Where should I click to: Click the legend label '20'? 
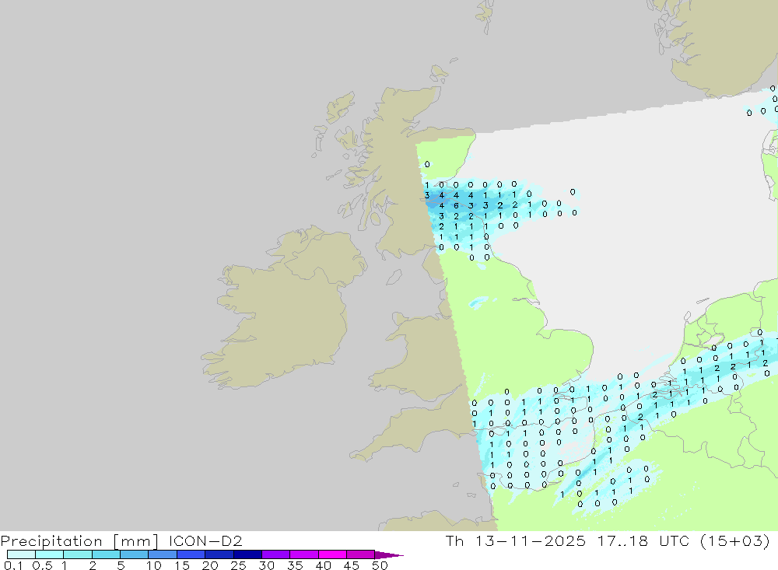click(210, 565)
